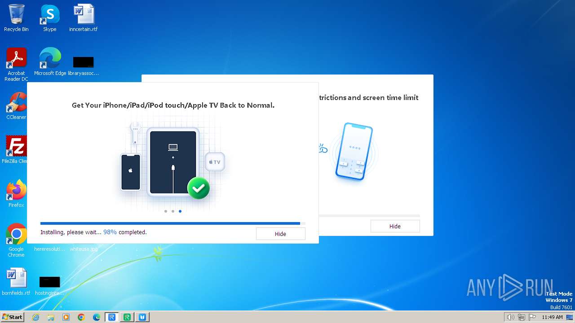This screenshot has width=575, height=323.
Task: Select the whiteusa.jpg file label
Action: pos(84,249)
